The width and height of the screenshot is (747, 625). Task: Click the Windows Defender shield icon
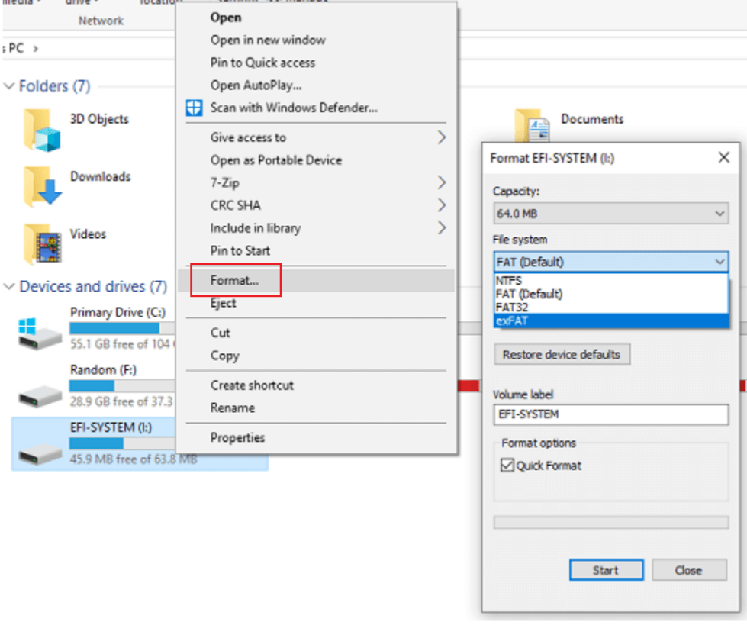pos(193,108)
